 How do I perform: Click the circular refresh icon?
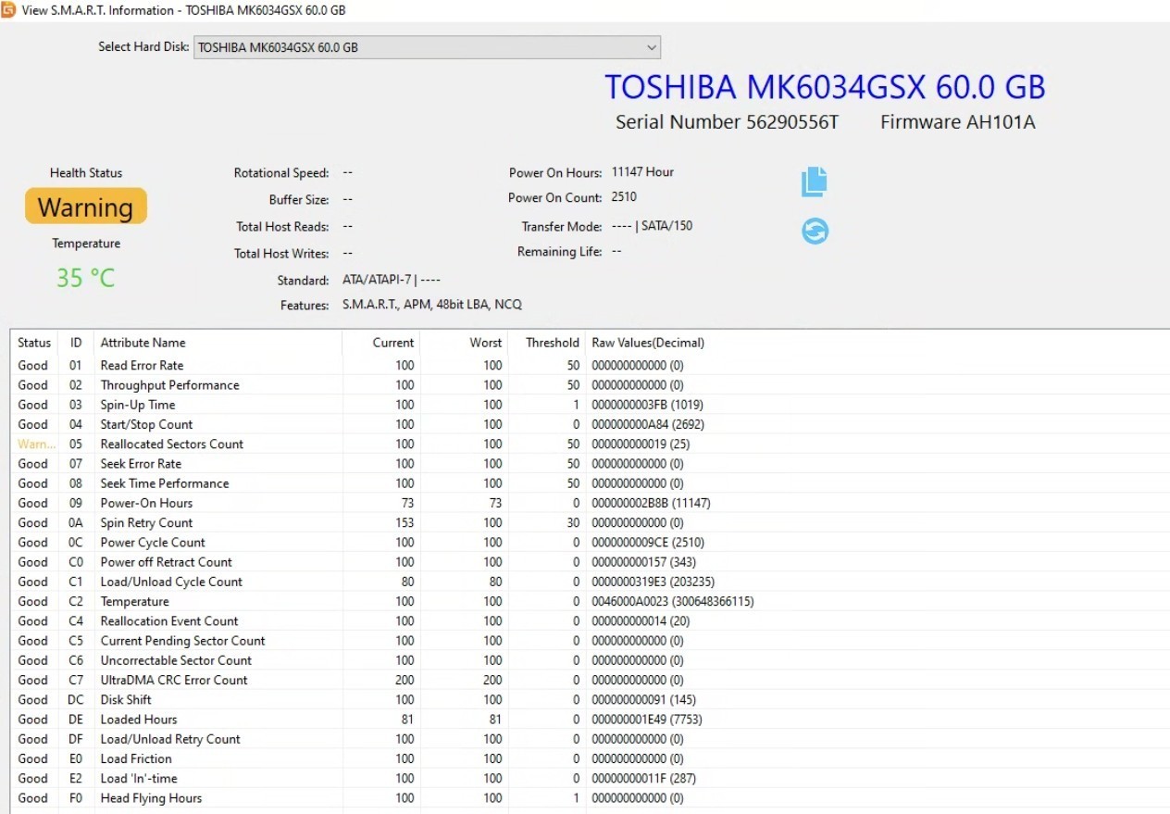[815, 232]
